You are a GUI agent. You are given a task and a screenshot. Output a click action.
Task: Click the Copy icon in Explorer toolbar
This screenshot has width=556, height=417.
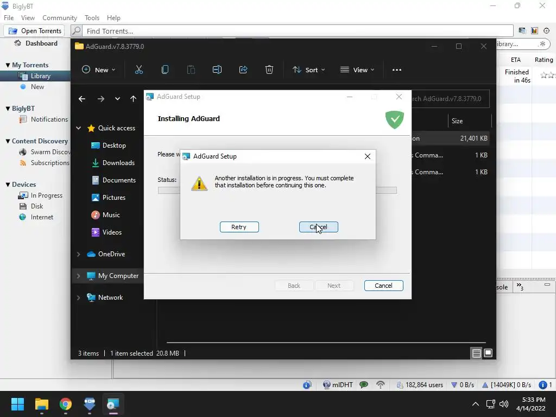165,70
